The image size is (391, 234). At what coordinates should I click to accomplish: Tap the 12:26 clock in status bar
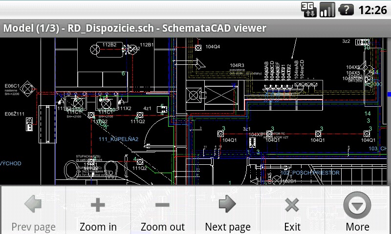click(x=372, y=10)
